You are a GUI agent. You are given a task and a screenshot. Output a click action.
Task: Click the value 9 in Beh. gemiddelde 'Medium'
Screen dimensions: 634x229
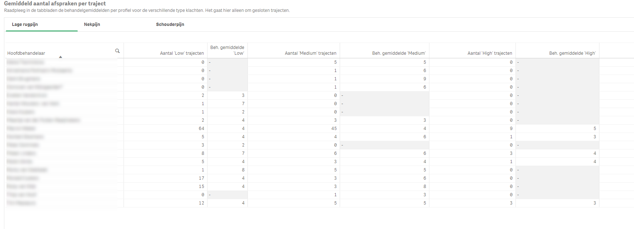coord(425,79)
